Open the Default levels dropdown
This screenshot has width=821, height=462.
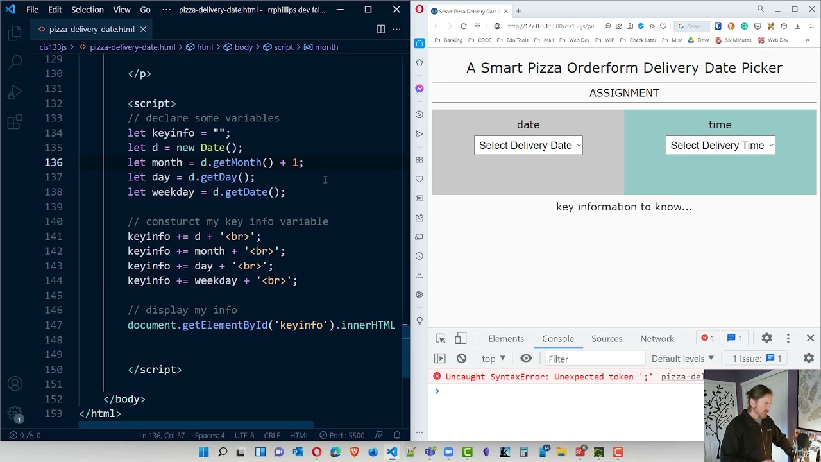tap(682, 359)
